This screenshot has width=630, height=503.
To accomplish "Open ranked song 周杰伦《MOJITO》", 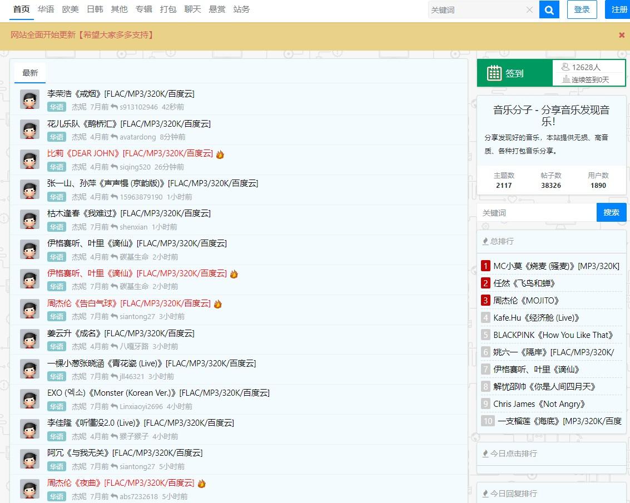I will coord(526,301).
